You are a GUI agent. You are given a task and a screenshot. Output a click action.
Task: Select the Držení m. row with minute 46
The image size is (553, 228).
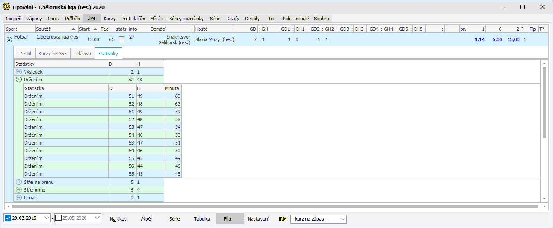coord(102,166)
